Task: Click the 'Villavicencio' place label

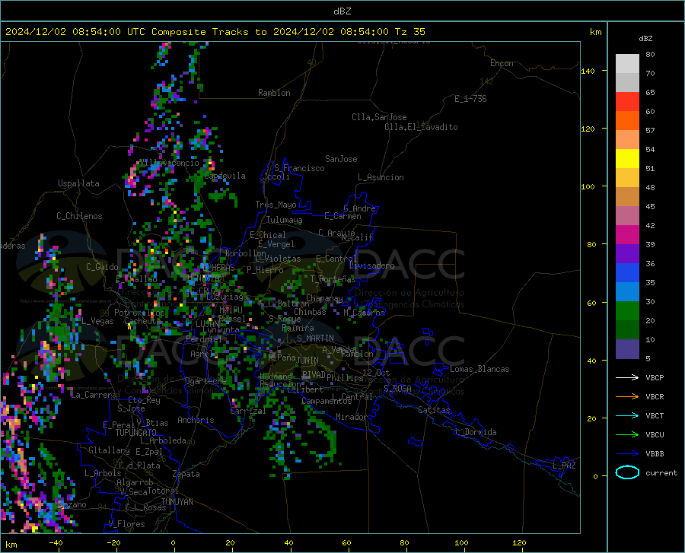Action: pos(169,163)
